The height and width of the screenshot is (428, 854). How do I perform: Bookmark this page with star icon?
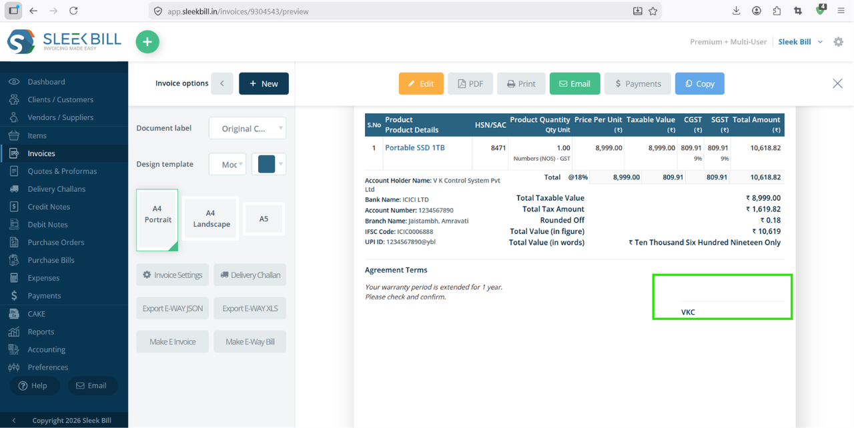point(653,11)
